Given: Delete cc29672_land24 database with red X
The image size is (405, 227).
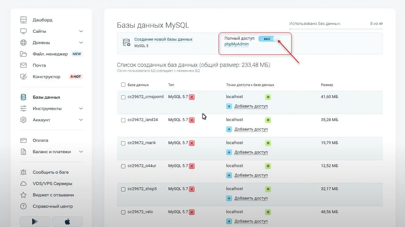Looking at the screenshot, I should click(x=192, y=120).
